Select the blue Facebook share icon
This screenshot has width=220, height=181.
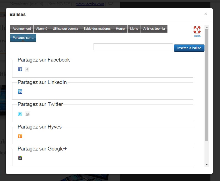tap(20, 69)
